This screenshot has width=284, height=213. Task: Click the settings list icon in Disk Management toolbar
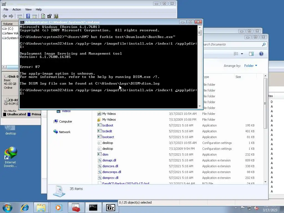[56, 16]
